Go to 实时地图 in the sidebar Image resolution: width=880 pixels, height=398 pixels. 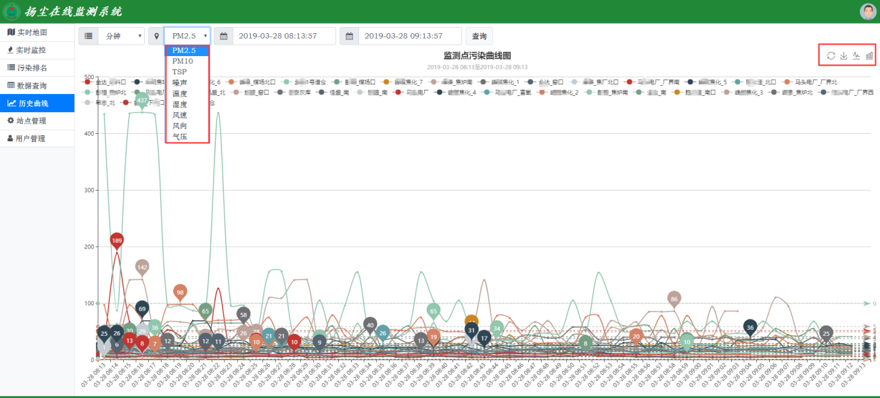click(x=32, y=32)
